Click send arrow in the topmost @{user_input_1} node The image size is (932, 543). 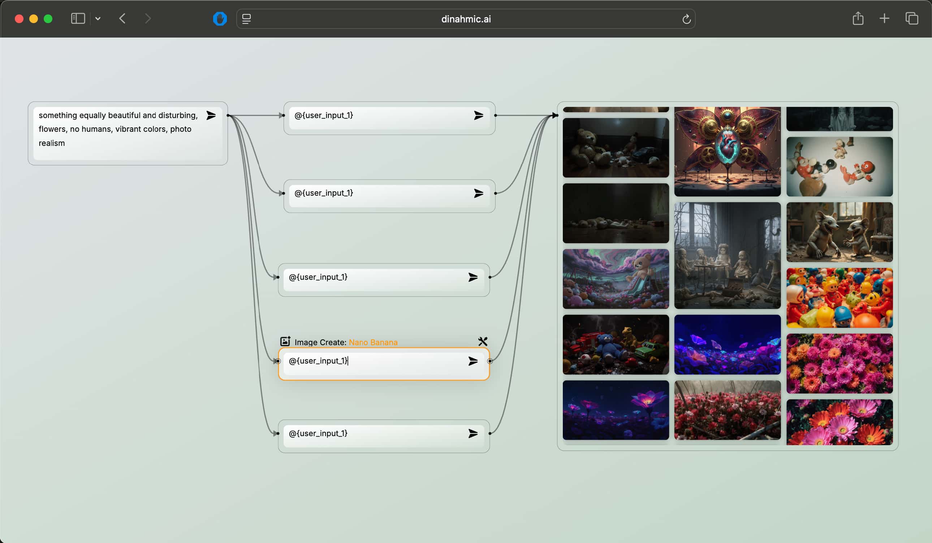point(479,116)
